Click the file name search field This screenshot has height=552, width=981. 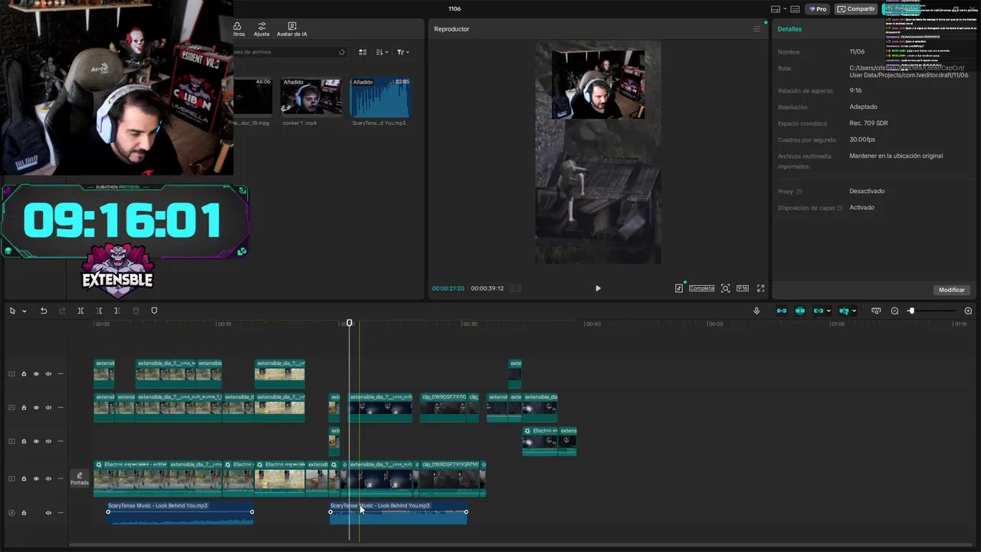pyautogui.click(x=290, y=52)
